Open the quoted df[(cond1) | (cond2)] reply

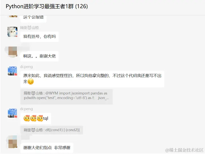tap(52, 130)
